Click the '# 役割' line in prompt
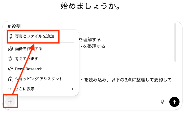This screenshot has height=113, width=184. click(x=14, y=26)
